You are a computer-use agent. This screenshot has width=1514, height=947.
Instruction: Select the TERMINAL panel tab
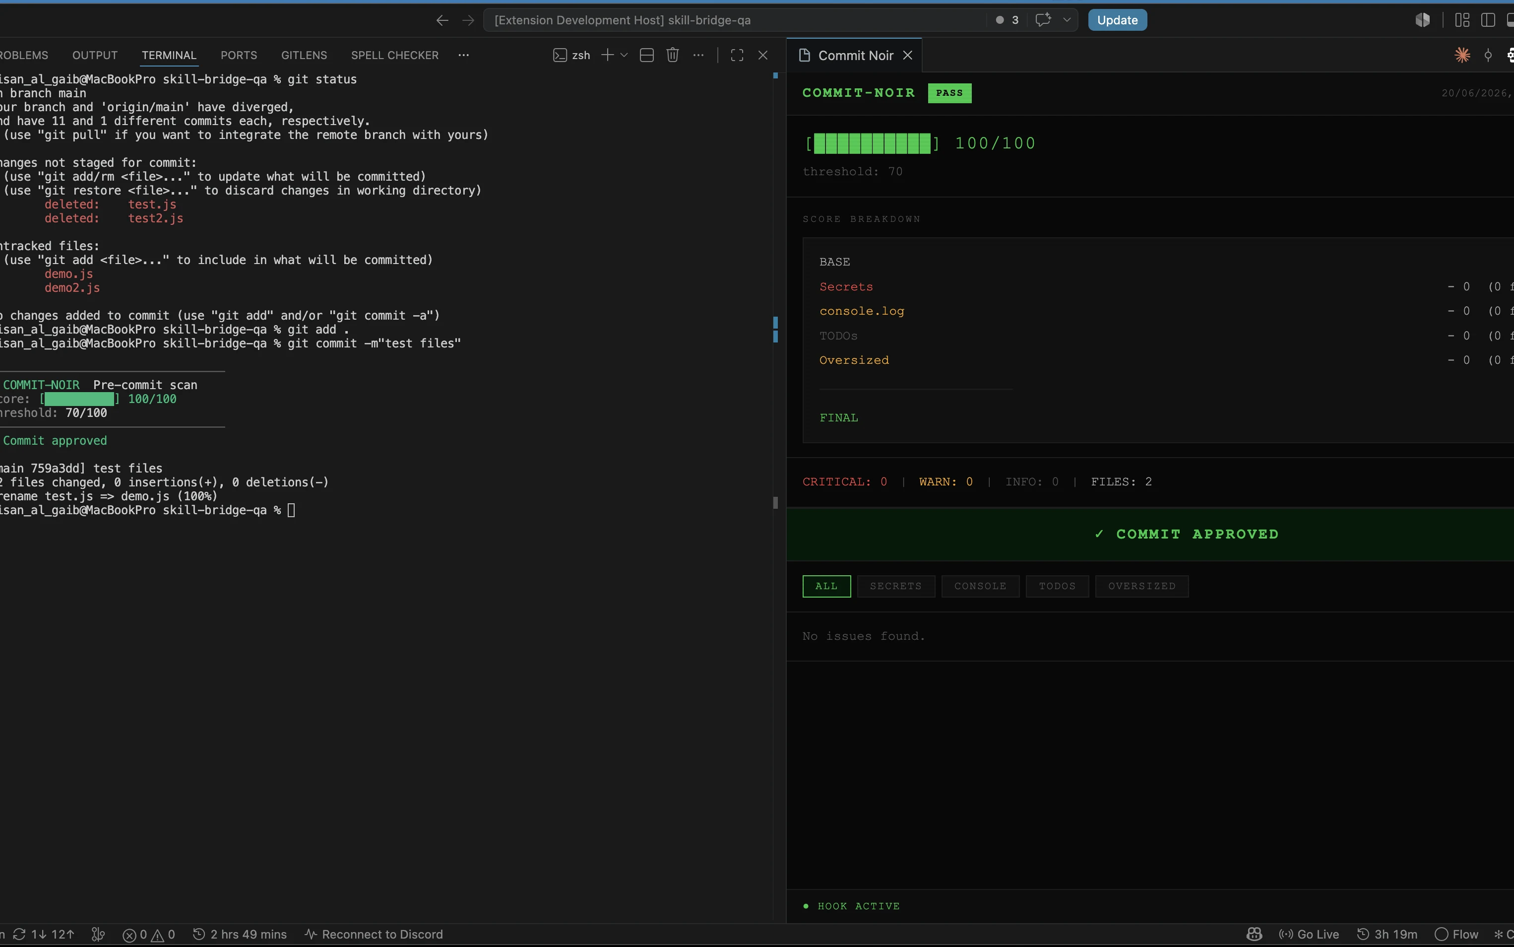coord(169,55)
